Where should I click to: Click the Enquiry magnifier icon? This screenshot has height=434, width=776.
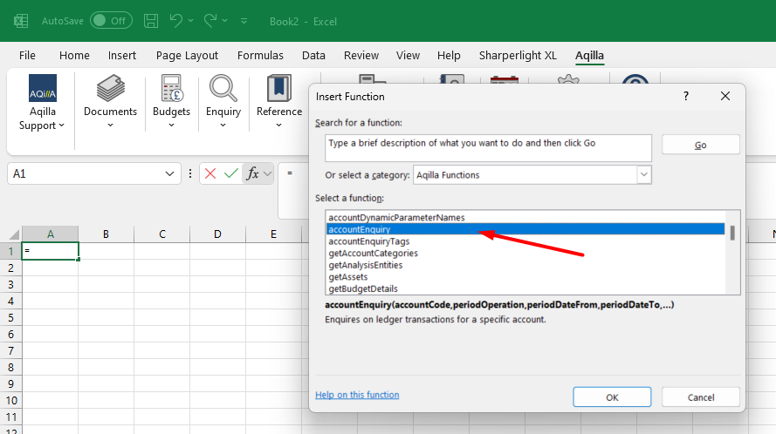[223, 90]
